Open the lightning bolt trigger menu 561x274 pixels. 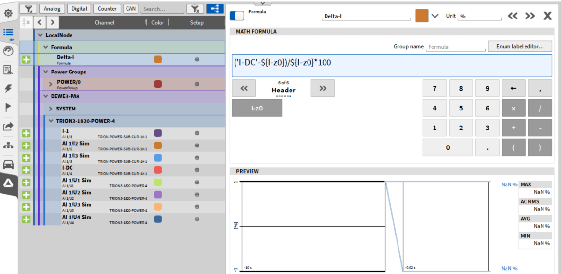tap(8, 89)
